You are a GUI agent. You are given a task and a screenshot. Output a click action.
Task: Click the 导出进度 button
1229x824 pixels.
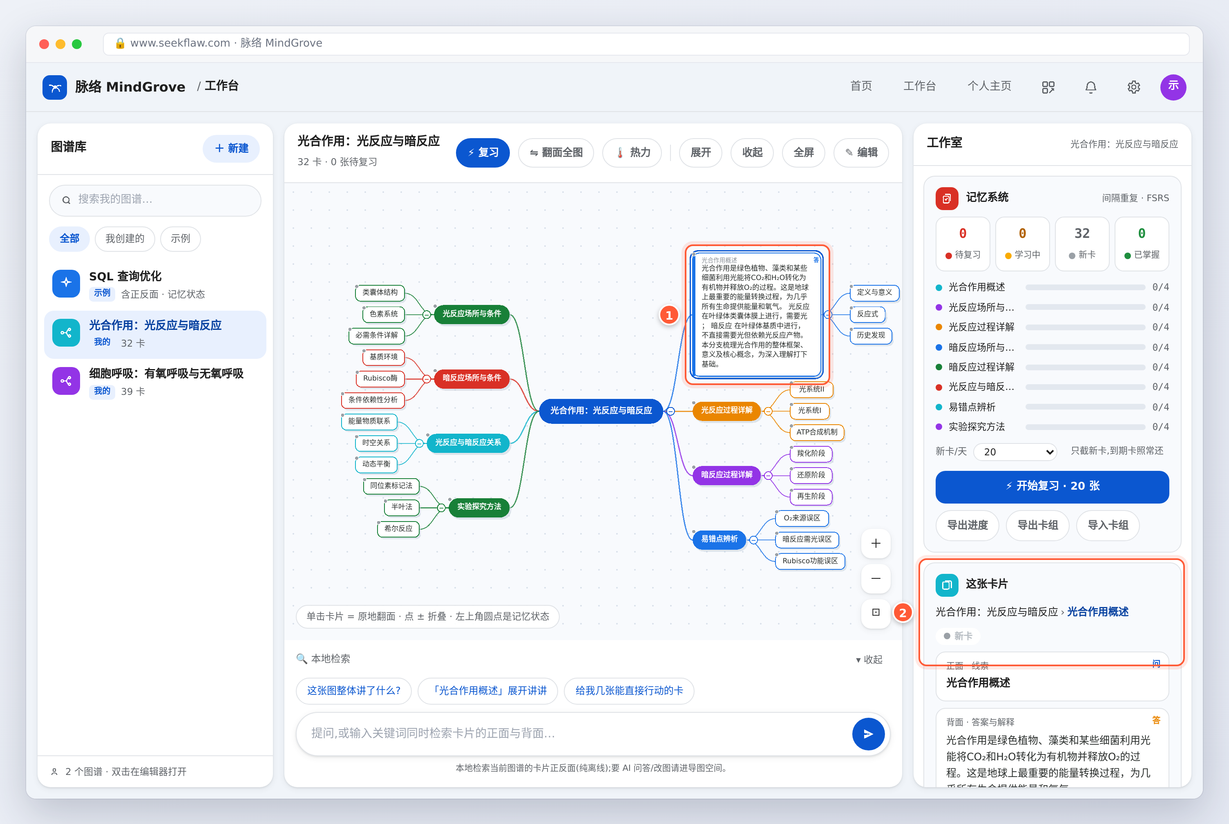(x=967, y=525)
